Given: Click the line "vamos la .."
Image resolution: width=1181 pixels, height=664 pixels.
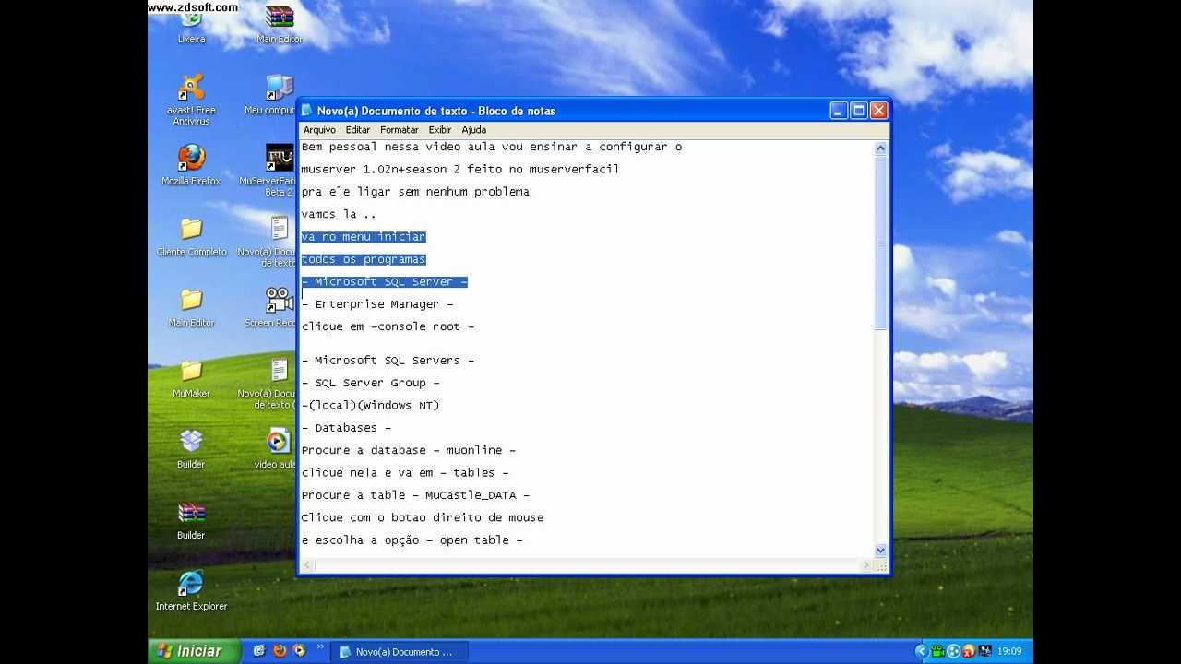Looking at the screenshot, I should (x=339, y=215).
